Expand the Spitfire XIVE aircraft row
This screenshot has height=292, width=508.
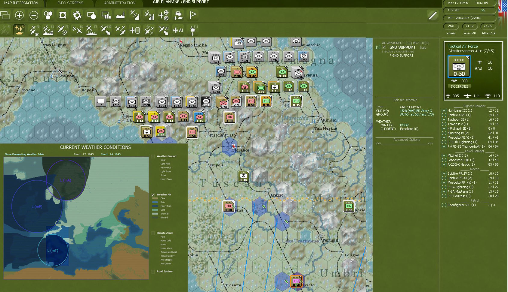(x=444, y=115)
